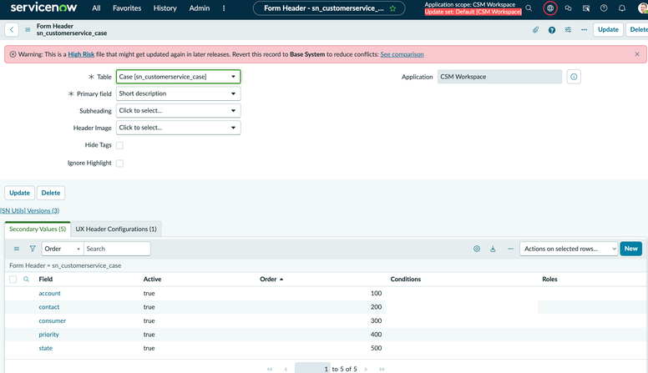This screenshot has width=648, height=373.
Task: Open Actions on selected rows dropdown
Action: click(569, 249)
